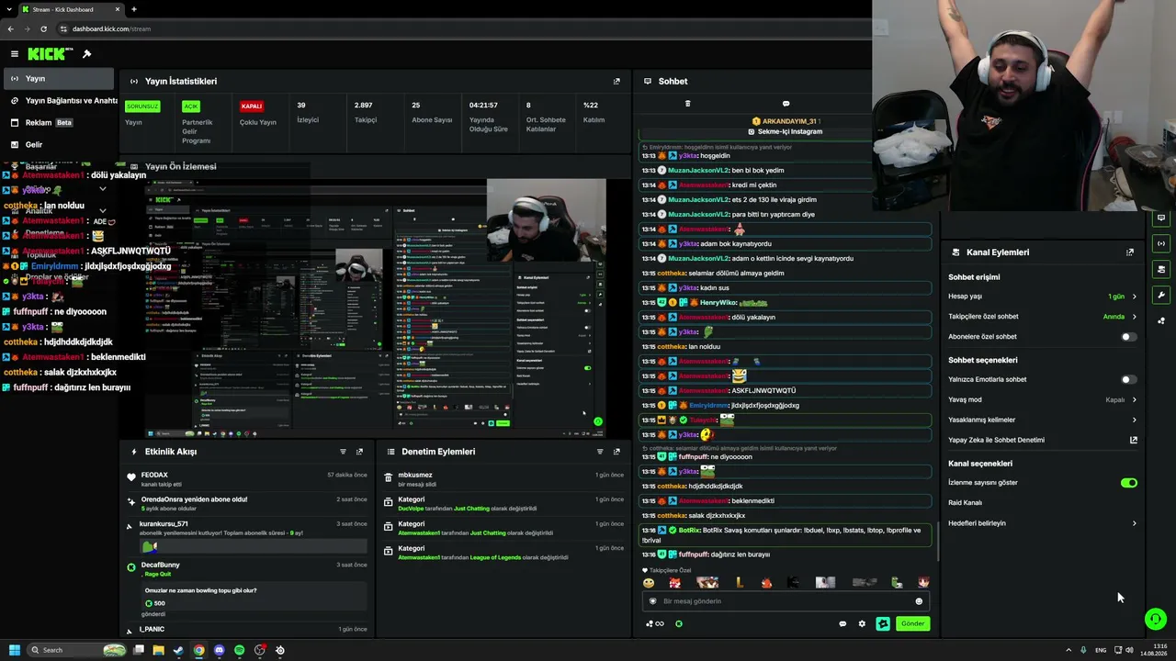The image size is (1176, 661).
Task: Open the emoji picker in the message box
Action: tap(919, 601)
